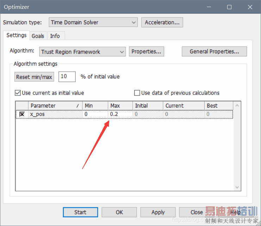Click the Current value cell of x_pos
The width and height of the screenshot is (261, 226).
pos(184,114)
